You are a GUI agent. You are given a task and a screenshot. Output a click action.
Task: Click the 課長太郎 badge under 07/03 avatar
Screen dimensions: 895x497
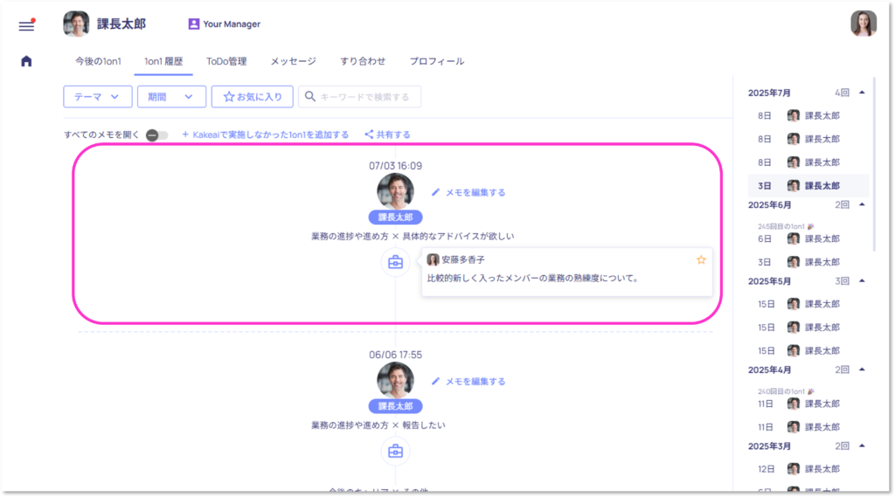[396, 217]
